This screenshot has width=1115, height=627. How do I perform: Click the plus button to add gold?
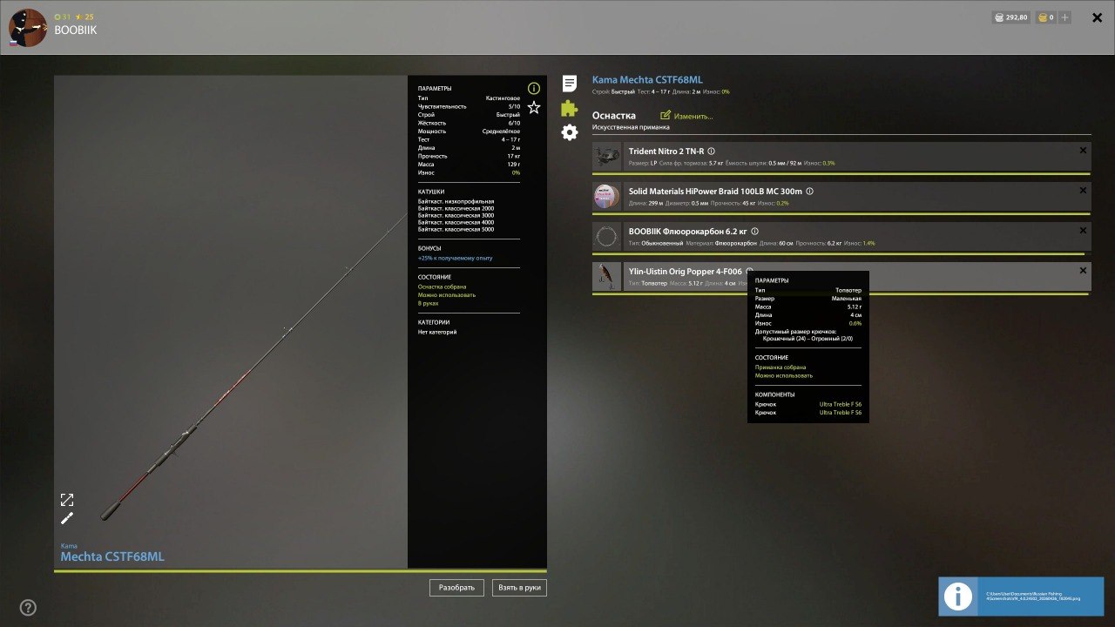pos(1065,17)
